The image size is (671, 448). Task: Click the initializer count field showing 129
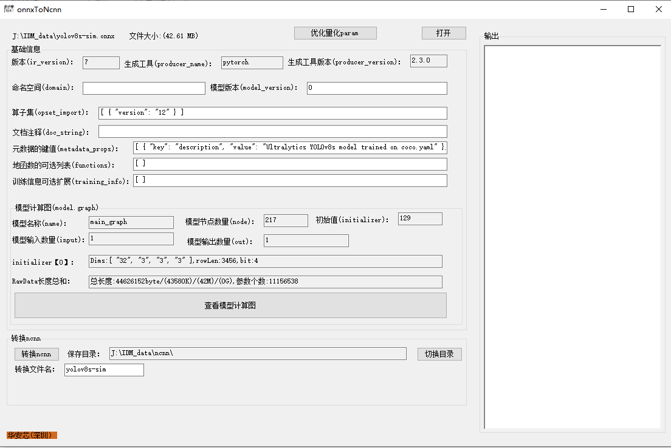420,219
